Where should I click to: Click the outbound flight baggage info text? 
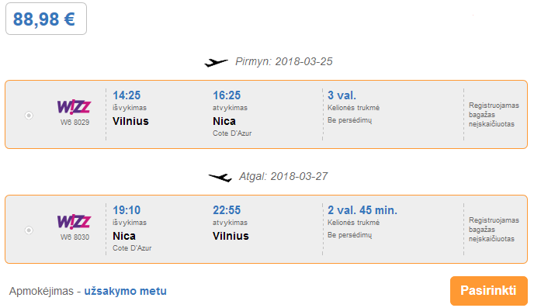click(494, 115)
